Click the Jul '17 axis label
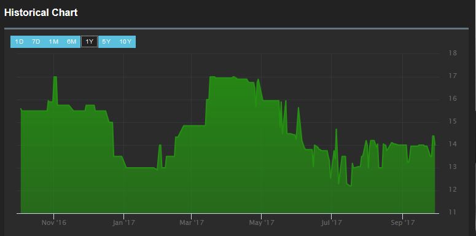This screenshot has width=476, height=236. pyautogui.click(x=331, y=222)
